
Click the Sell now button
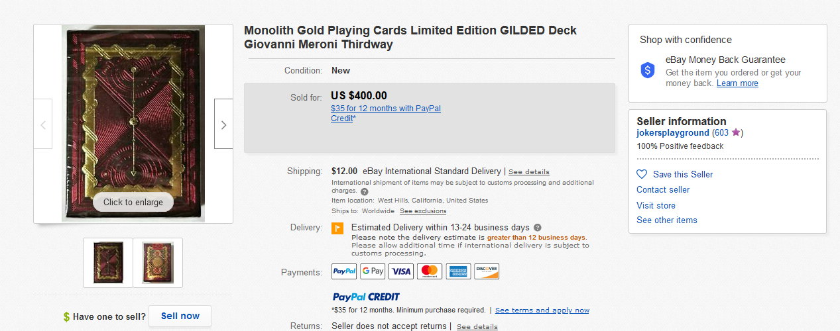pos(180,316)
